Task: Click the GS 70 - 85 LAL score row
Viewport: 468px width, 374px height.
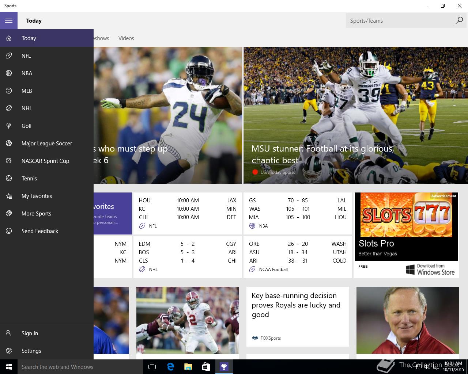Action: pyautogui.click(x=298, y=201)
